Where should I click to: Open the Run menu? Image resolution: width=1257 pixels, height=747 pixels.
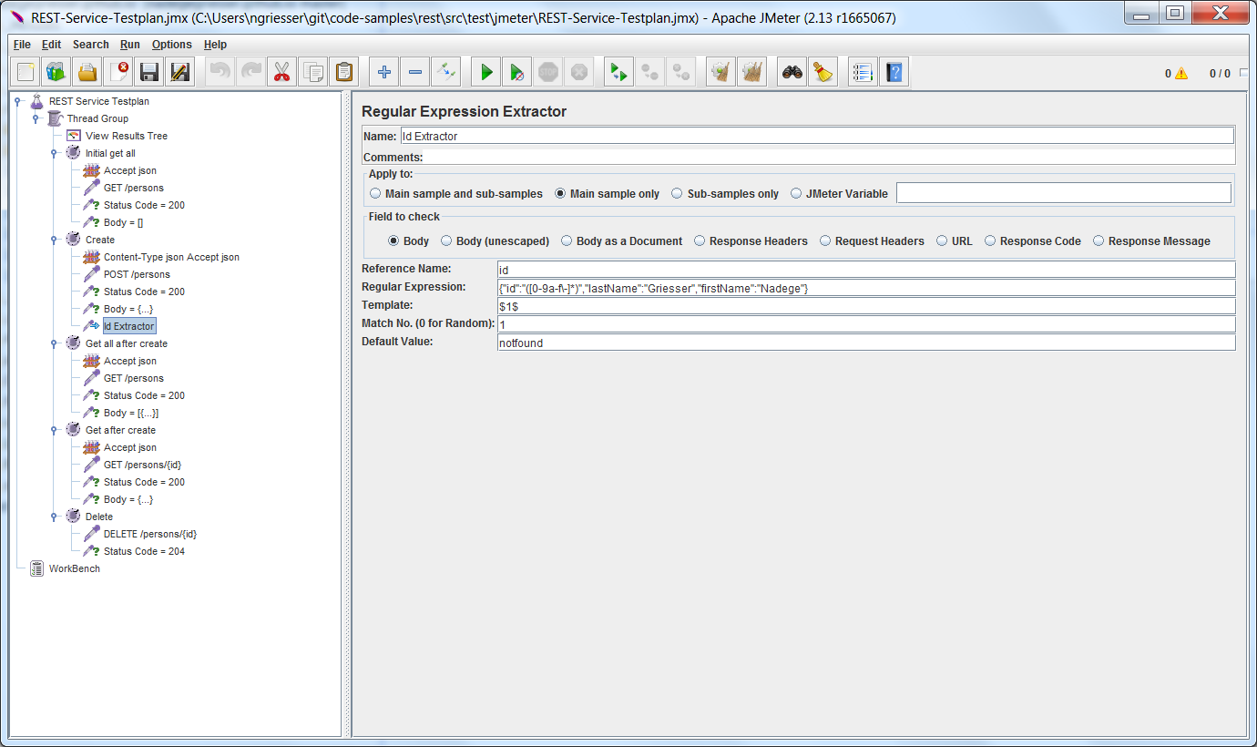pyautogui.click(x=129, y=44)
